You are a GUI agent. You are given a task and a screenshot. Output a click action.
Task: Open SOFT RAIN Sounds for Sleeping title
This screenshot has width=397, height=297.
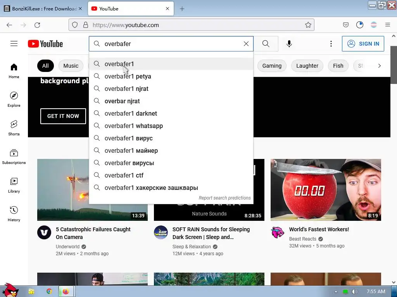click(211, 233)
